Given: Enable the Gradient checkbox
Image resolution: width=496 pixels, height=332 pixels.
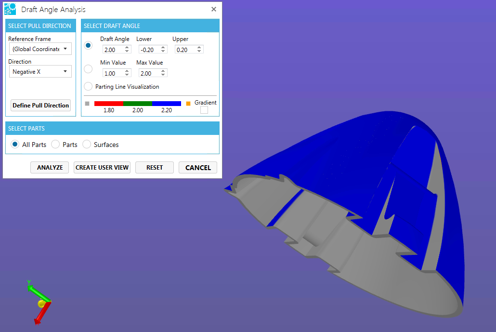Looking at the screenshot, I should pos(204,110).
